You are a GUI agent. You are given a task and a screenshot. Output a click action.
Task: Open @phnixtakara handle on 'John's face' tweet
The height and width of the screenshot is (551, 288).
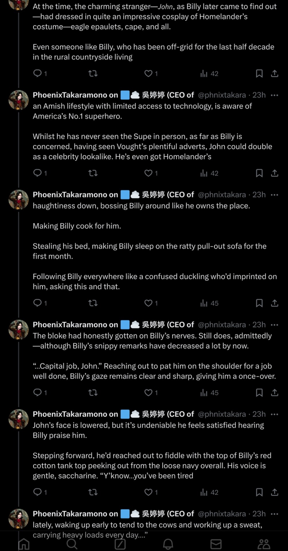pos(222,414)
